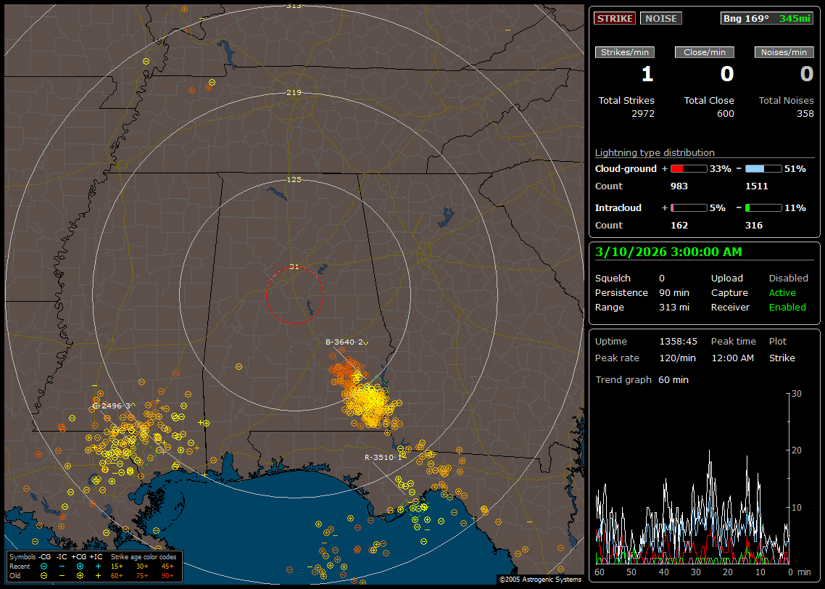825x589 pixels.
Task: Click the negative cloud-ground blue percentage bar
Action: (x=763, y=169)
